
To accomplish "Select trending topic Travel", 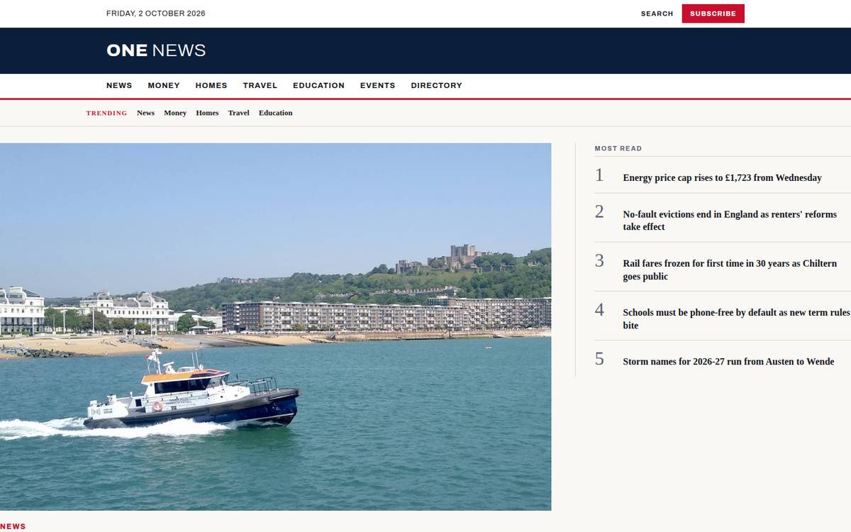I will pyautogui.click(x=238, y=113).
